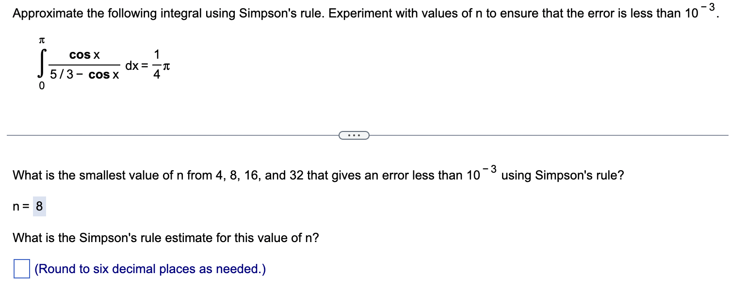Screen dimensions: 730x293
Task: Click the horizontal divider line
Action: [x=170, y=134]
